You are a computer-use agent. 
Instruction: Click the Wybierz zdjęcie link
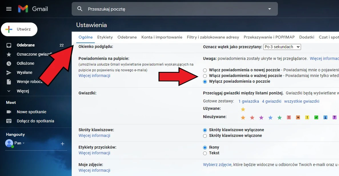coord(217,165)
